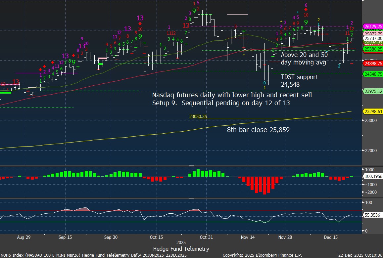
Task: Select the 'TDST support 24,548' annotation
Action: (x=299, y=81)
